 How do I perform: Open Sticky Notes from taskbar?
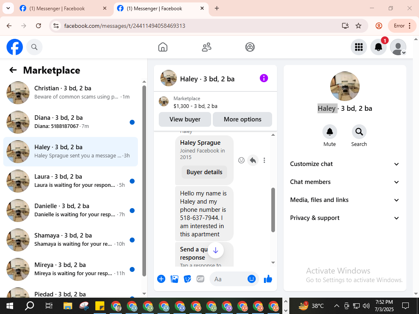(x=100, y=306)
